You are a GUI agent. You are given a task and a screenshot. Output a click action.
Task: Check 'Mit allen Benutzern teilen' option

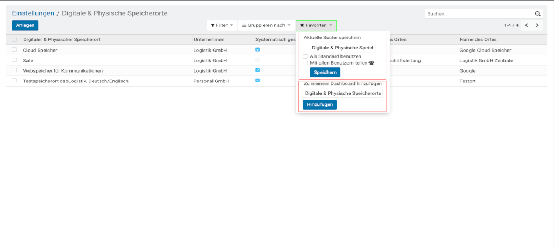306,63
